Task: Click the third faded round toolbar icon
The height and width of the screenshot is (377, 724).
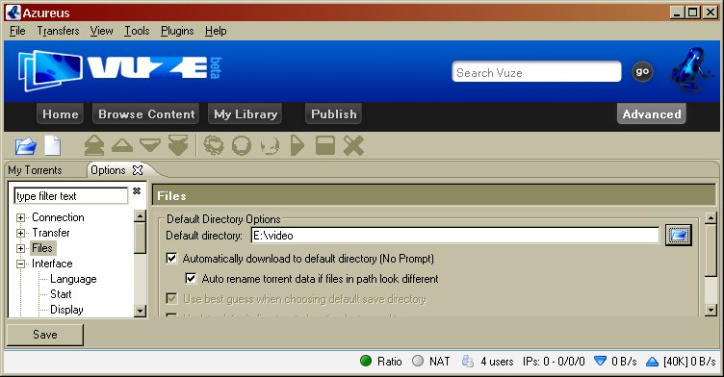Action: coord(271,146)
